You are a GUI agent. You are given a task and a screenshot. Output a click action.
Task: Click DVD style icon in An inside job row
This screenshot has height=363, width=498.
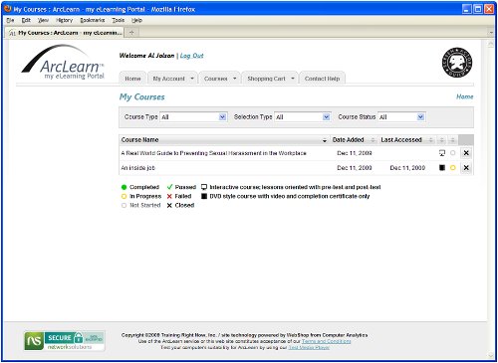click(442, 167)
